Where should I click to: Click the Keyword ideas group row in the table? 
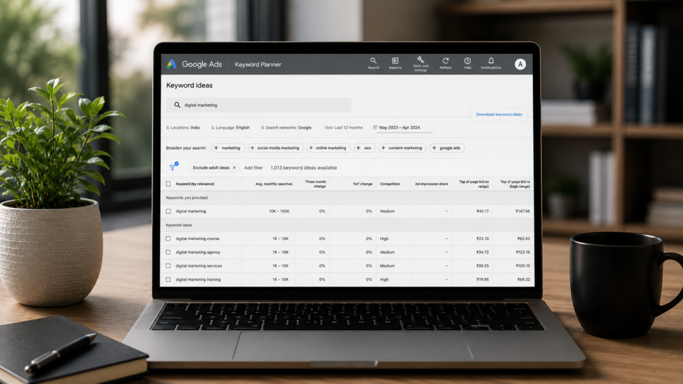pos(347,225)
